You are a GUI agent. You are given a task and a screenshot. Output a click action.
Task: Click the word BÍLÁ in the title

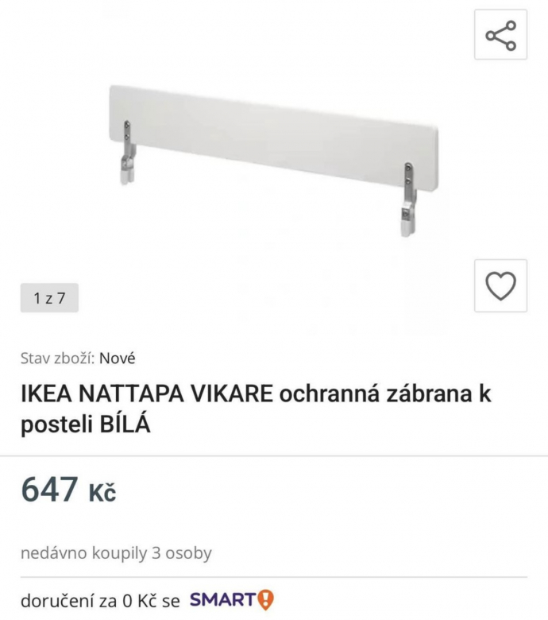point(125,425)
